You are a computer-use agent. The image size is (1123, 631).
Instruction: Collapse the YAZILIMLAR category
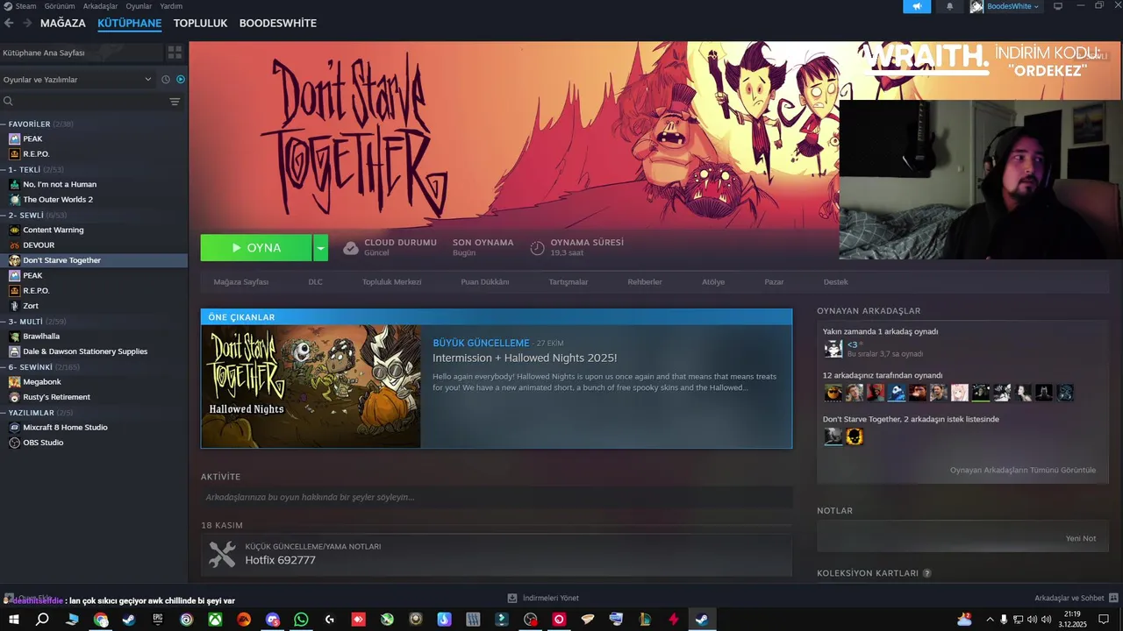tap(32, 413)
